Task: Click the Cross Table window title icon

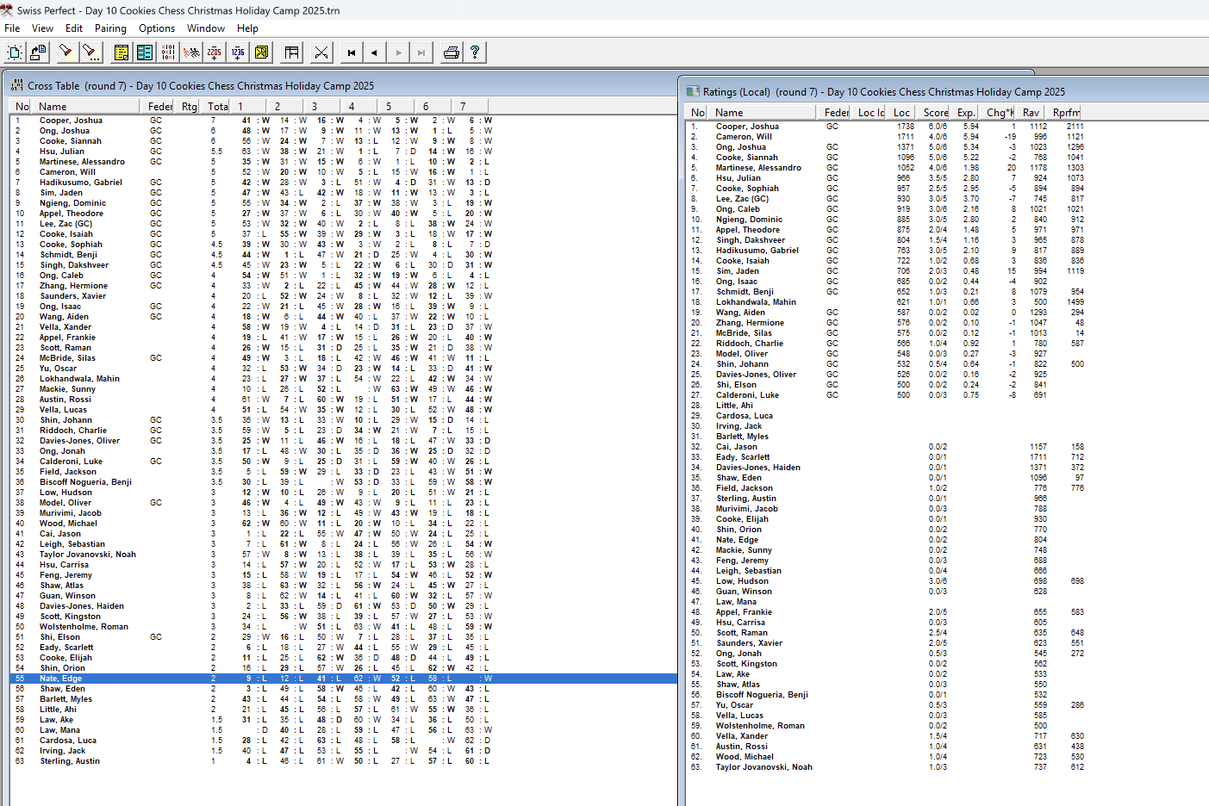Action: tap(16, 85)
